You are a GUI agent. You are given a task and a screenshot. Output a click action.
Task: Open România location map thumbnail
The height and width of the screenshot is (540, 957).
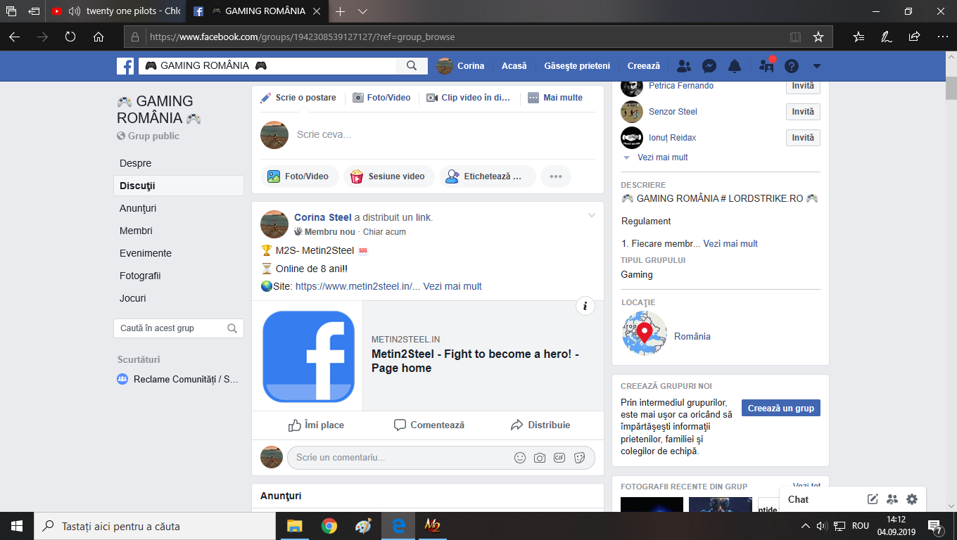pyautogui.click(x=645, y=333)
